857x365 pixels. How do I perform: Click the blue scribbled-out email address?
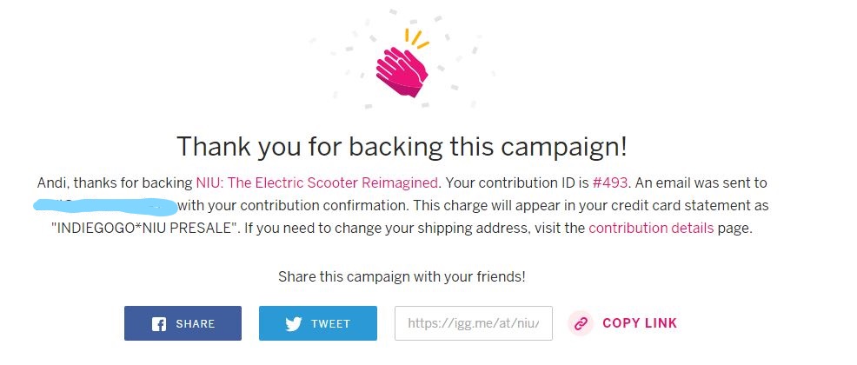coord(104,205)
